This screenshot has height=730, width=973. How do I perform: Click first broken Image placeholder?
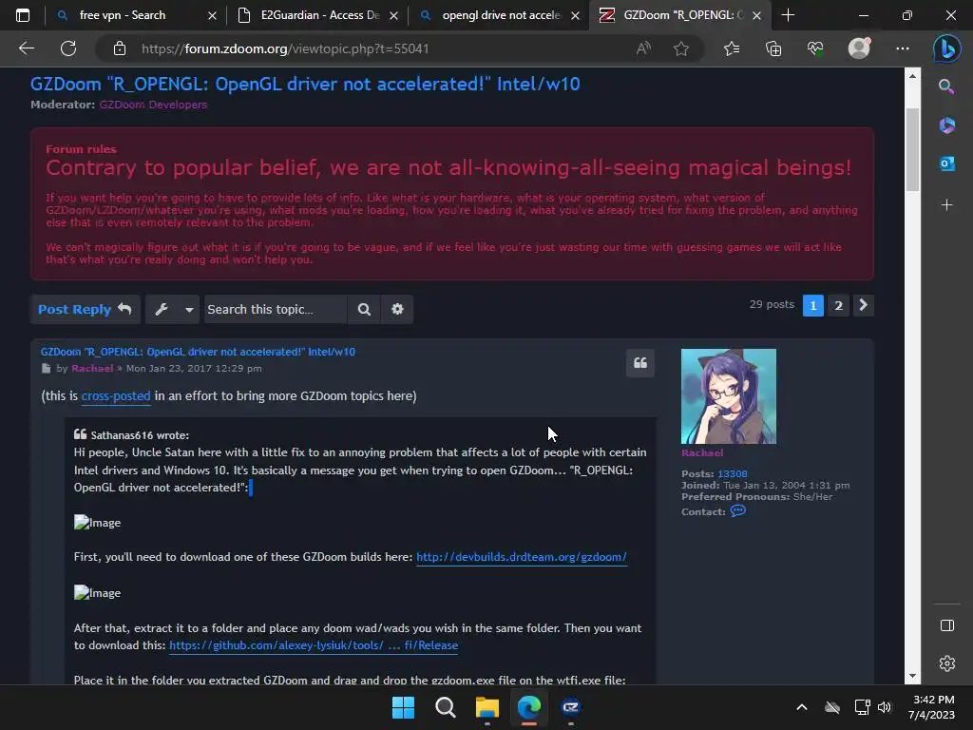point(98,523)
